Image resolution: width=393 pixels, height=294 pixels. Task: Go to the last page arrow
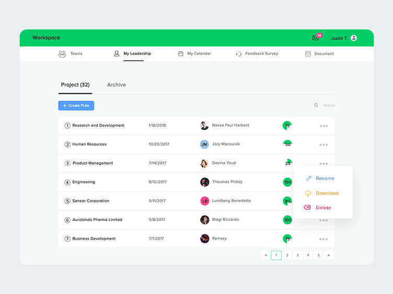tap(329, 255)
